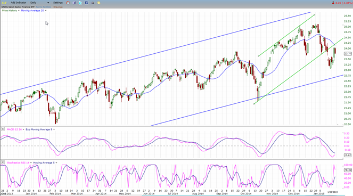
Task: Click the Oct 2014 date axis label
Action: [x=246, y=193]
